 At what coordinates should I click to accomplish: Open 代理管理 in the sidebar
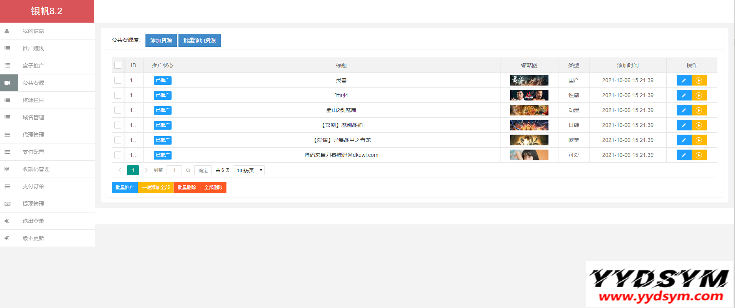pos(47,135)
